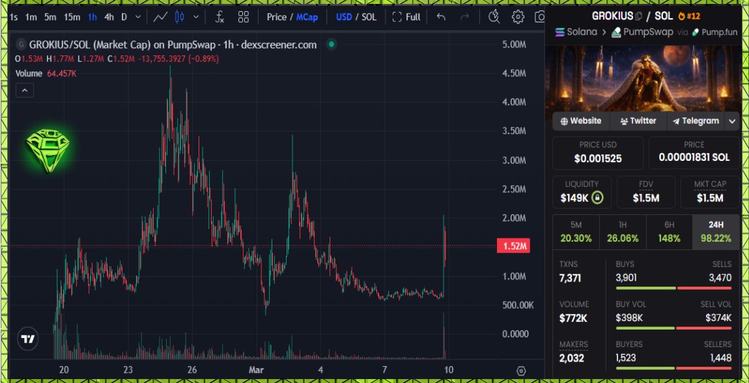
Task: Click the MAKERS 2,032 value
Action: [571, 358]
